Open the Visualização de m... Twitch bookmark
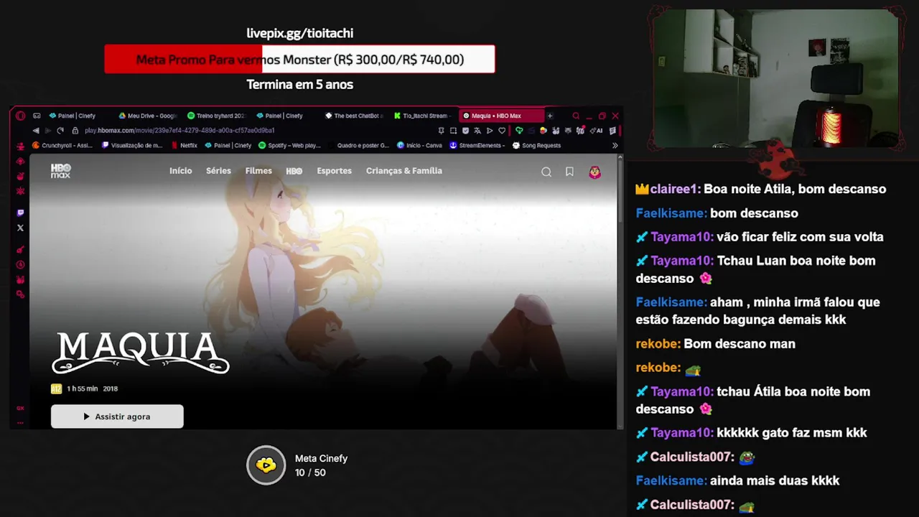Image resolution: width=919 pixels, height=517 pixels. click(x=132, y=145)
